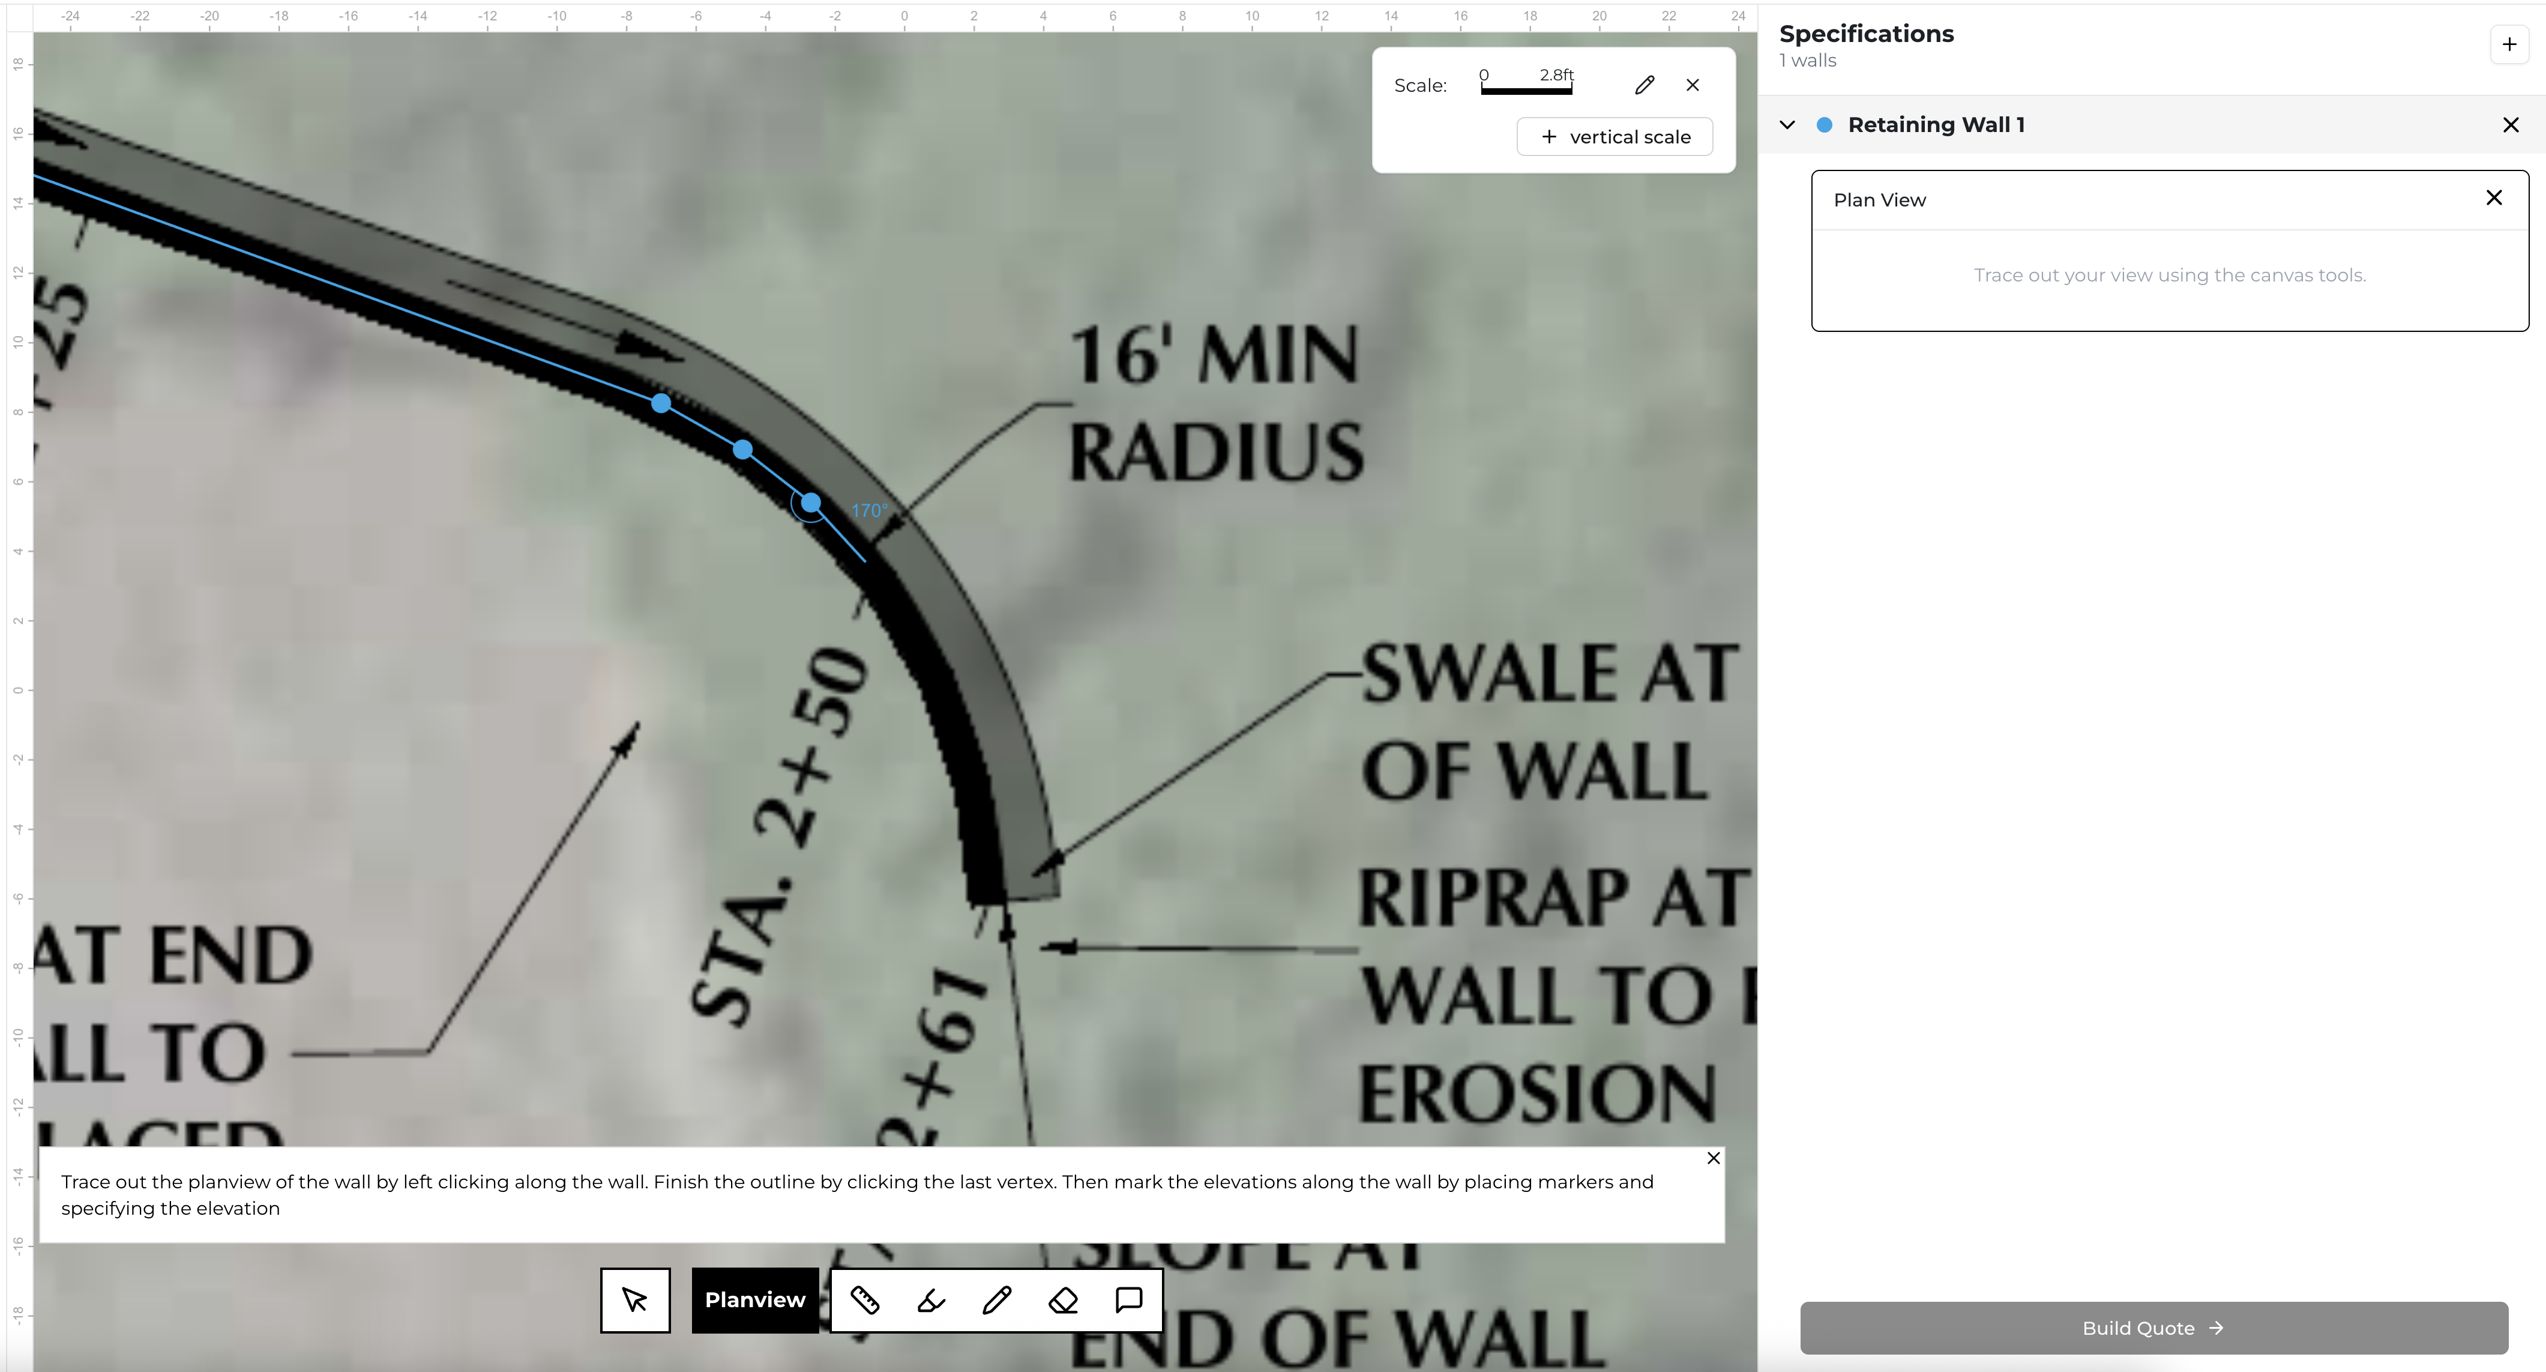Select the comment bubble tool

point(1129,1300)
